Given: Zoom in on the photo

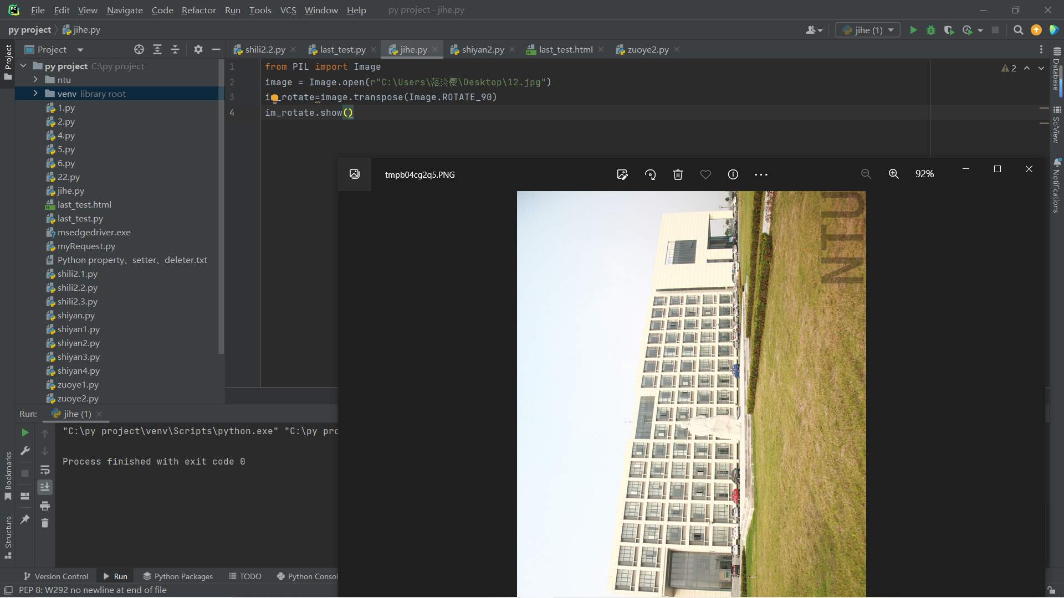Looking at the screenshot, I should point(894,174).
